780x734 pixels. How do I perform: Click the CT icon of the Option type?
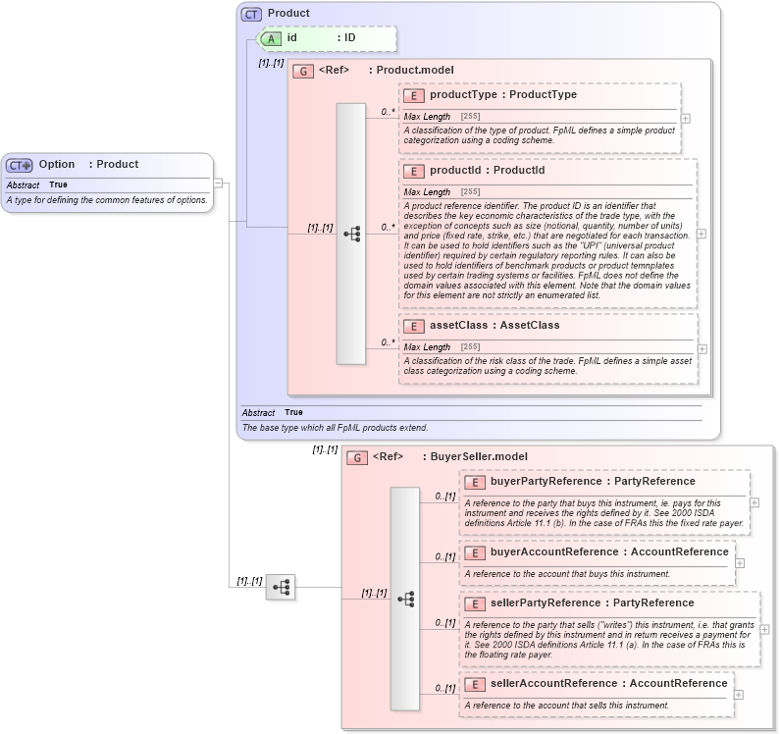click(20, 165)
